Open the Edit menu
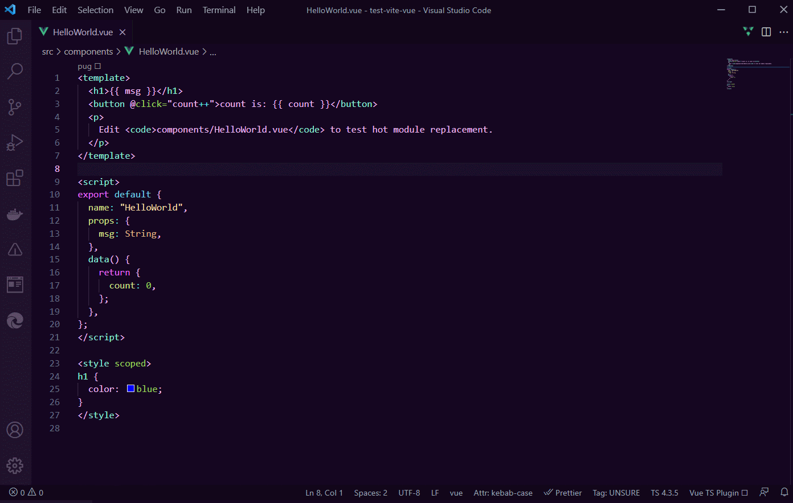Image resolution: width=793 pixels, height=503 pixels. pos(59,10)
